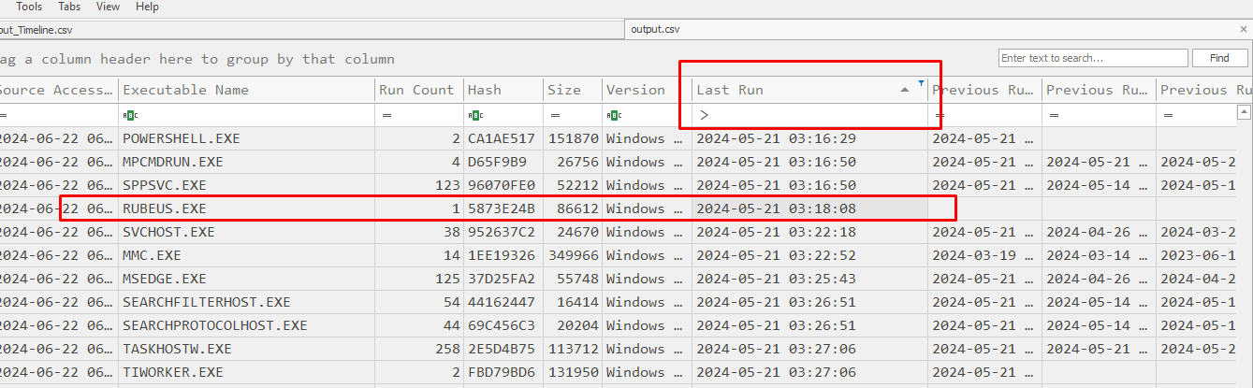1253x388 pixels.
Task: Click the filter operator icon under Hash
Action: tap(474, 115)
